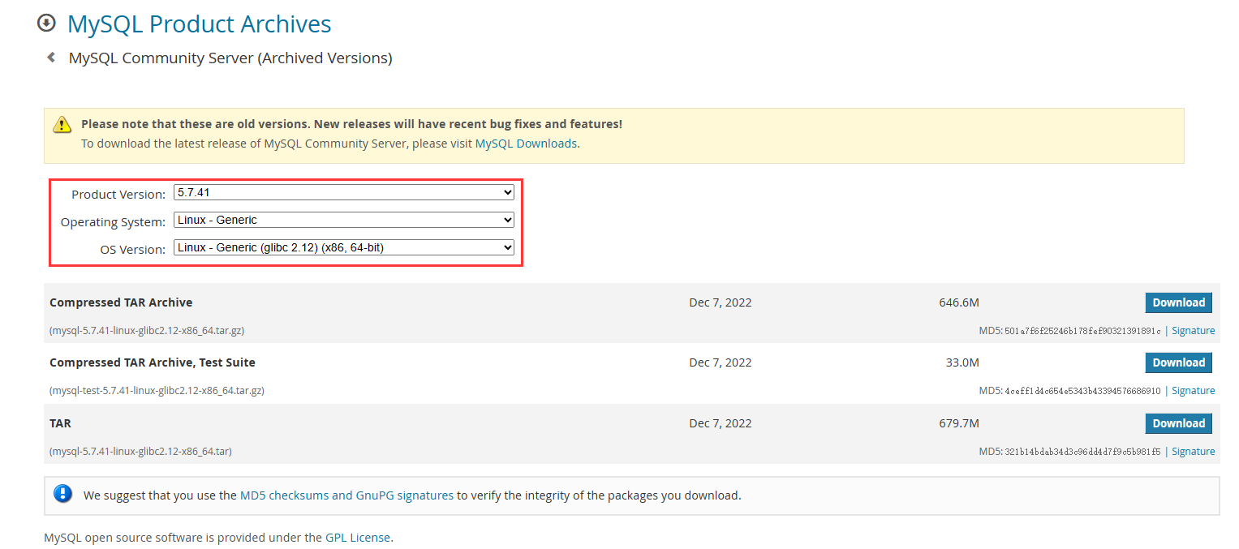Open the OS Version dropdown
This screenshot has height=549, width=1239.
[x=344, y=247]
